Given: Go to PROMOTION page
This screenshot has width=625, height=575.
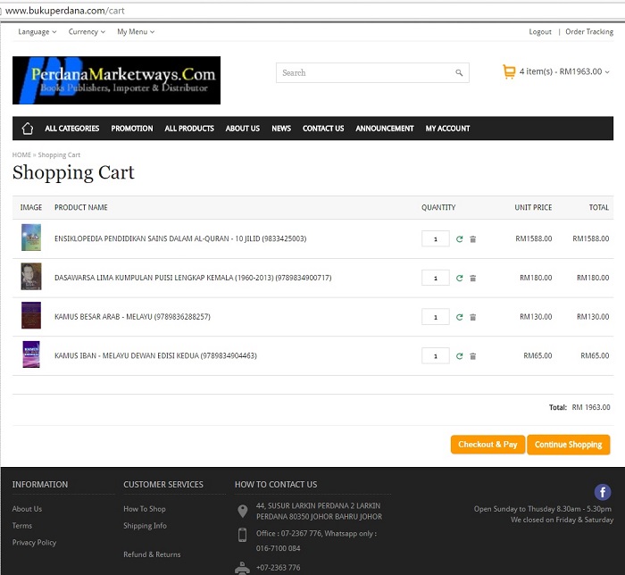Looking at the screenshot, I should pyautogui.click(x=132, y=129).
